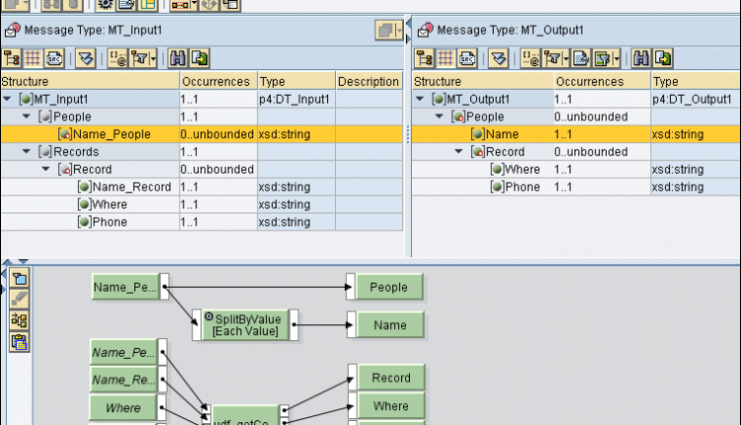Click Description column header in source pane
Viewport: 741px width, 425px height.
[370, 81]
